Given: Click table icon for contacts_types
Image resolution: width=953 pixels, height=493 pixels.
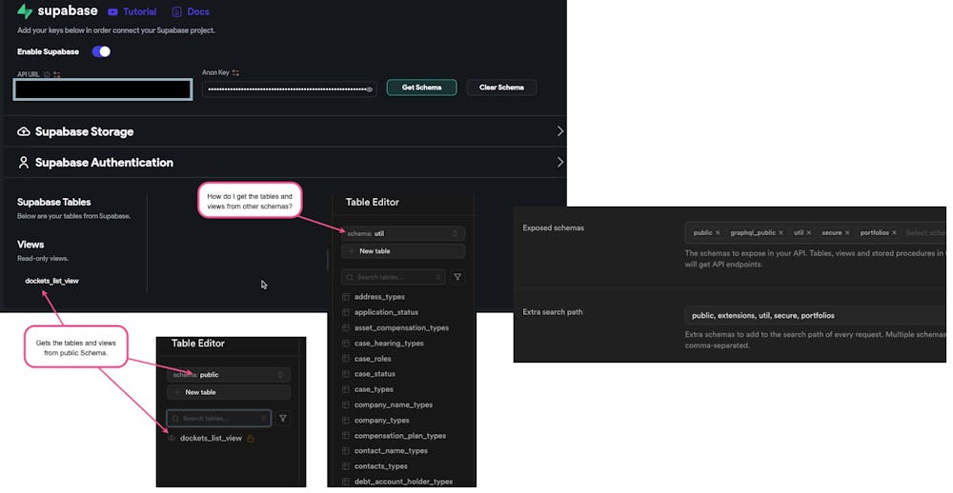Looking at the screenshot, I should pos(346,466).
